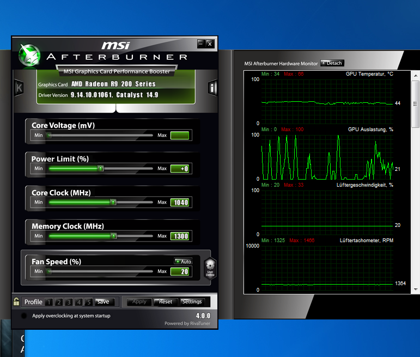Click the Lüftergeschwindigkeit graph
The width and height of the screenshot is (420, 357).
pos(327,212)
